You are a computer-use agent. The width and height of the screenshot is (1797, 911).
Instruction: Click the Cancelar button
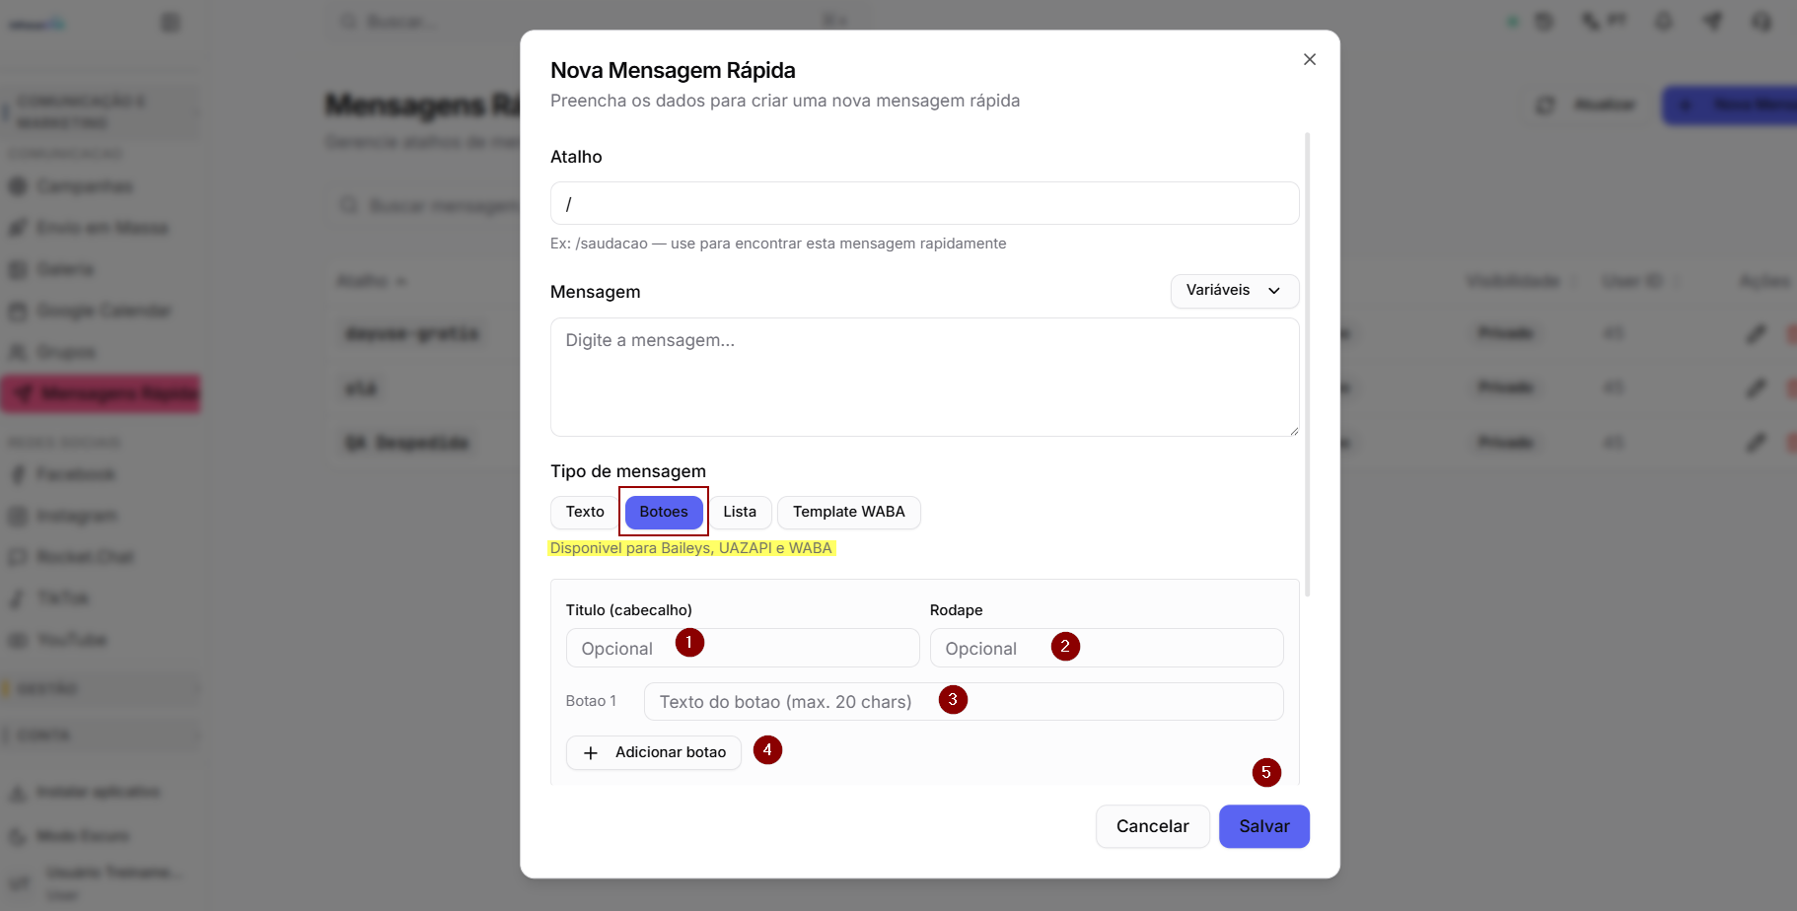point(1152,826)
